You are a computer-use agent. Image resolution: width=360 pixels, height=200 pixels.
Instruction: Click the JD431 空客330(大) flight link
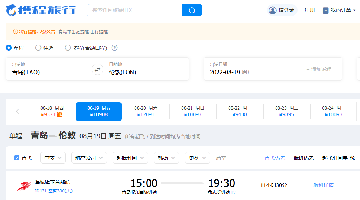coord(53,191)
